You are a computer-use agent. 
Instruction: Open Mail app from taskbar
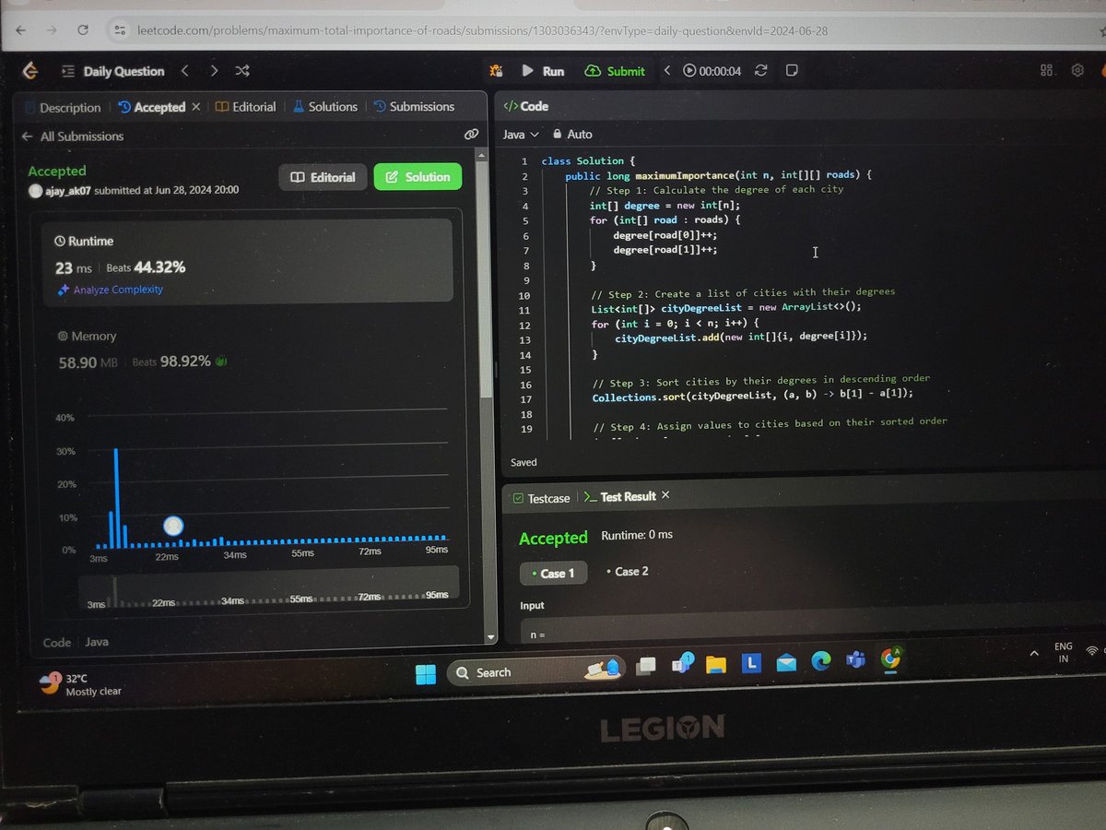coord(785,661)
